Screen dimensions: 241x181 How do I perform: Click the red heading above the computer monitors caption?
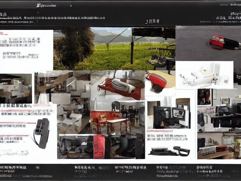160,131
